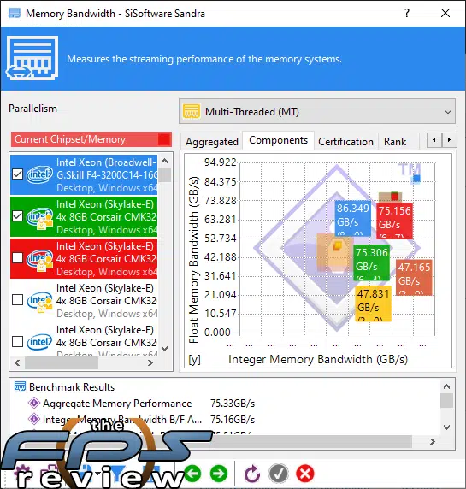Click the green forward arrow icon
This screenshot has width=466, height=489.
tap(219, 474)
